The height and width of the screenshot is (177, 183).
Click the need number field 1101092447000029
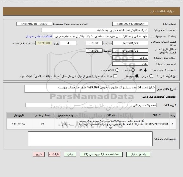130,24
